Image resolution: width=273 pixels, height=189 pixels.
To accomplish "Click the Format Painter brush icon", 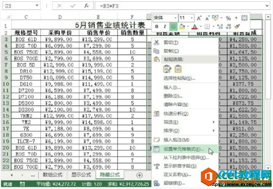I will (x=237, y=27).
